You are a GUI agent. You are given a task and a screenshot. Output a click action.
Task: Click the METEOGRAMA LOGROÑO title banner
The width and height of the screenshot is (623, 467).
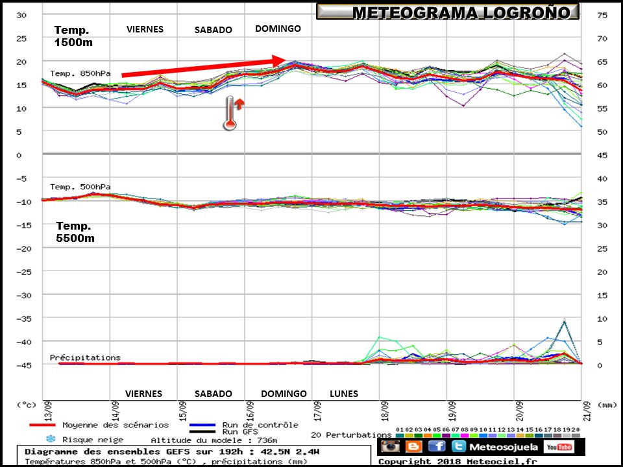click(448, 12)
